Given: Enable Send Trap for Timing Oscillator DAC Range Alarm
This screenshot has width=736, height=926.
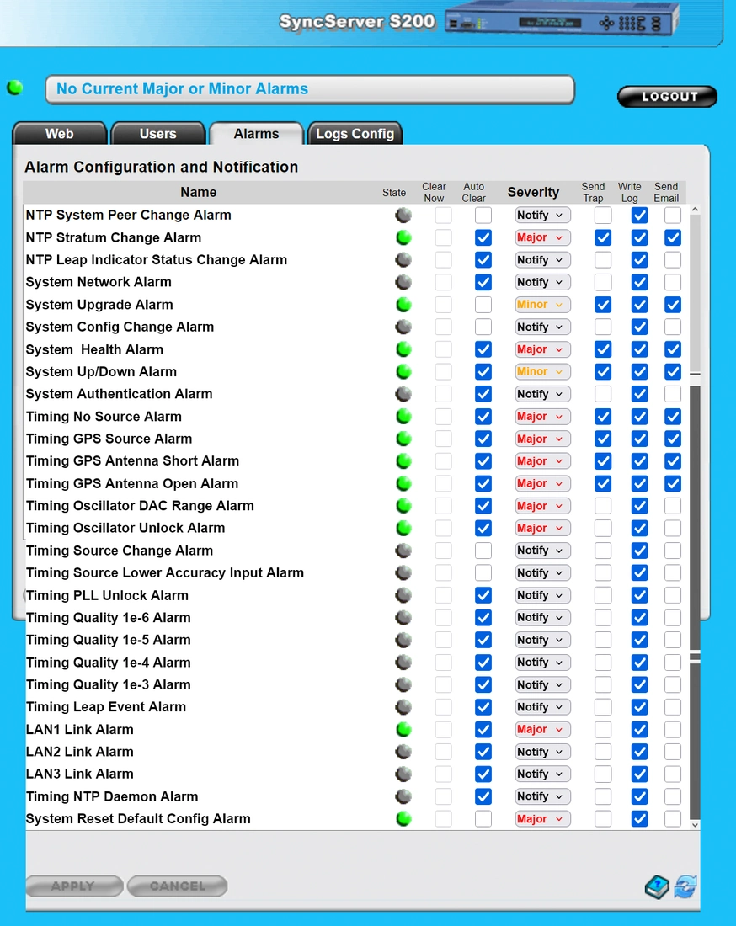Looking at the screenshot, I should tap(603, 506).
